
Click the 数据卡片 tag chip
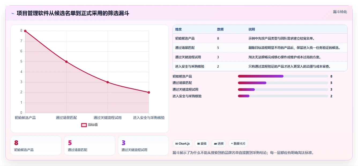pyautogui.click(x=238, y=144)
